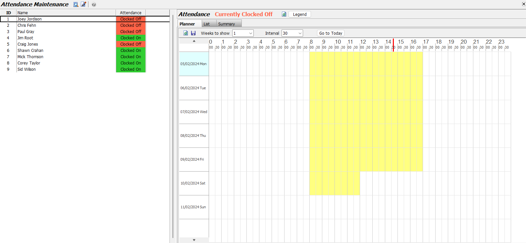Image resolution: width=526 pixels, height=243 pixels.
Task: Click the search/find icon beside Attendance Maintenance
Action: click(76, 4)
